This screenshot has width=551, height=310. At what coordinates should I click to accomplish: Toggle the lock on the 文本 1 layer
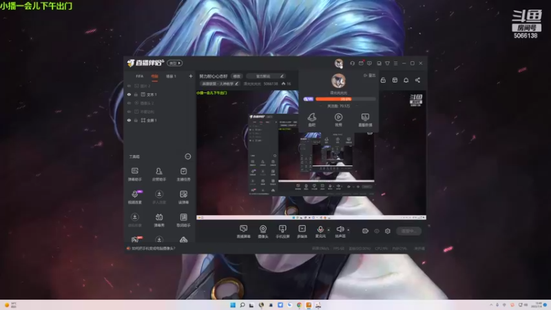[x=136, y=94]
